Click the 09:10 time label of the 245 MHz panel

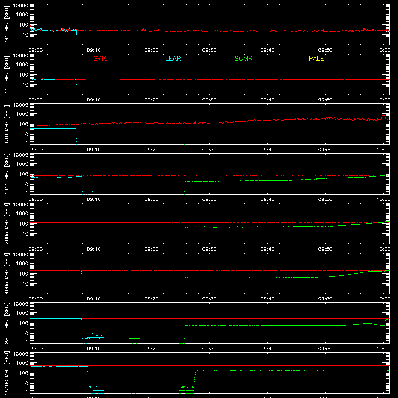click(x=94, y=50)
